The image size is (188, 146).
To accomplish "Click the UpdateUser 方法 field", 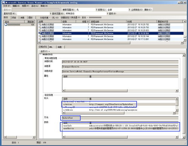I will click(120, 118).
